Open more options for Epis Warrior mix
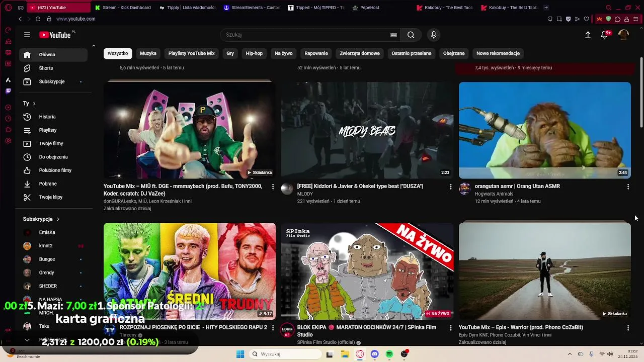This screenshot has height=362, width=644. point(628,328)
